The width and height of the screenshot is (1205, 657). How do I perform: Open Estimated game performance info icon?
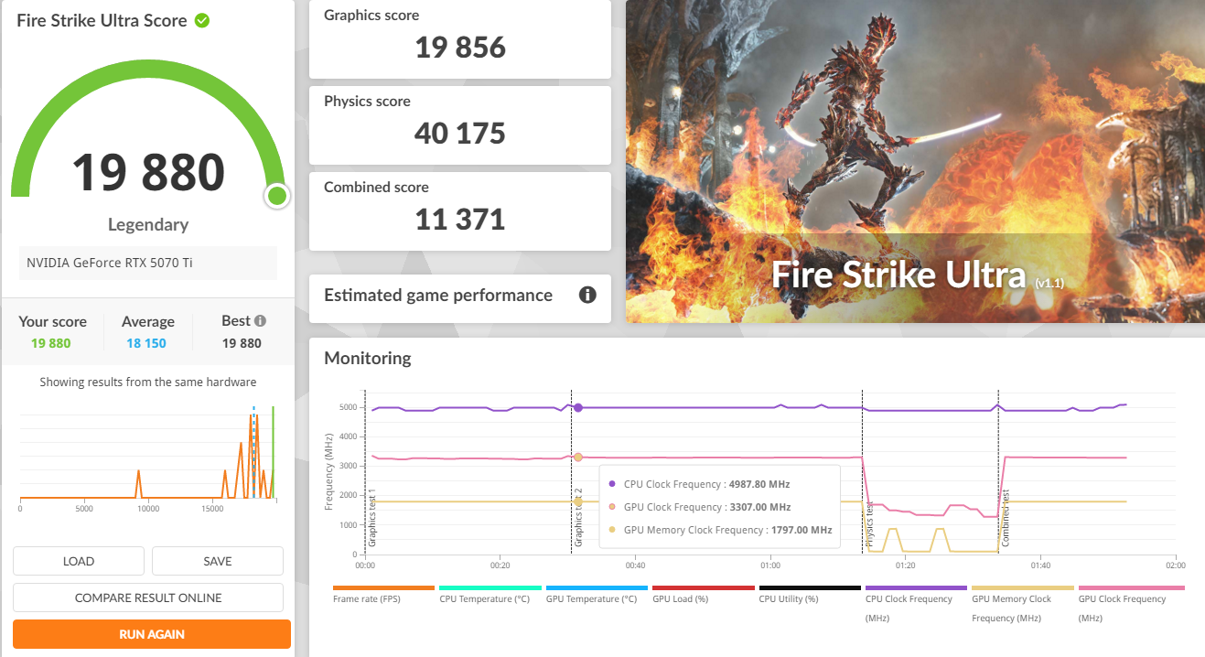tap(587, 295)
